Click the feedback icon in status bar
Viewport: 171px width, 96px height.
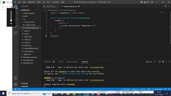coord(165,89)
